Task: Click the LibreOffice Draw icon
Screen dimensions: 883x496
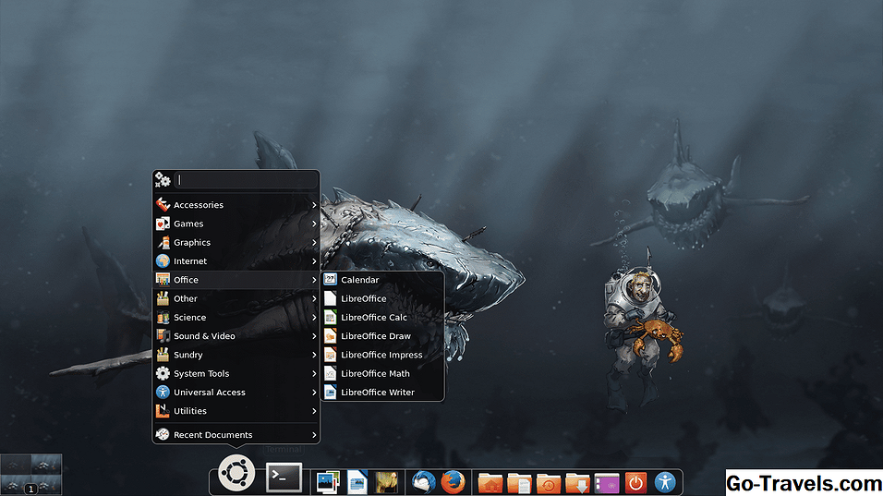Action: pyautogui.click(x=330, y=335)
